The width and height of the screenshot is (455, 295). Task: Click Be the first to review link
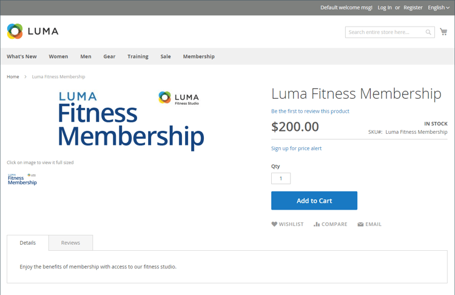[310, 111]
